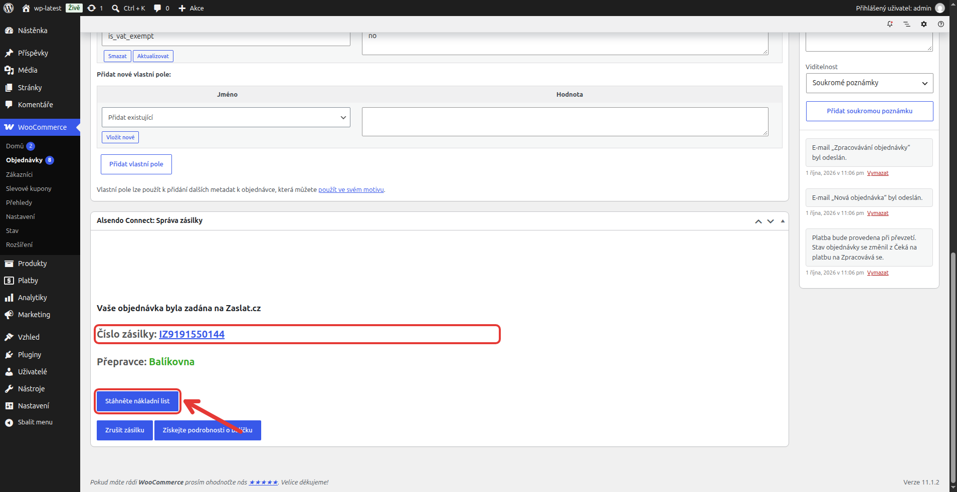Move Alsendo Connect panel up
The width and height of the screenshot is (957, 492).
point(758,221)
